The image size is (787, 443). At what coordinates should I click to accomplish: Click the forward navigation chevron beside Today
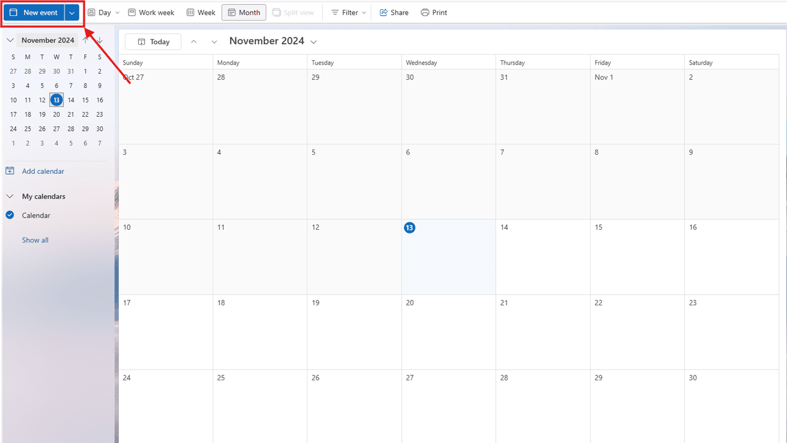214,41
